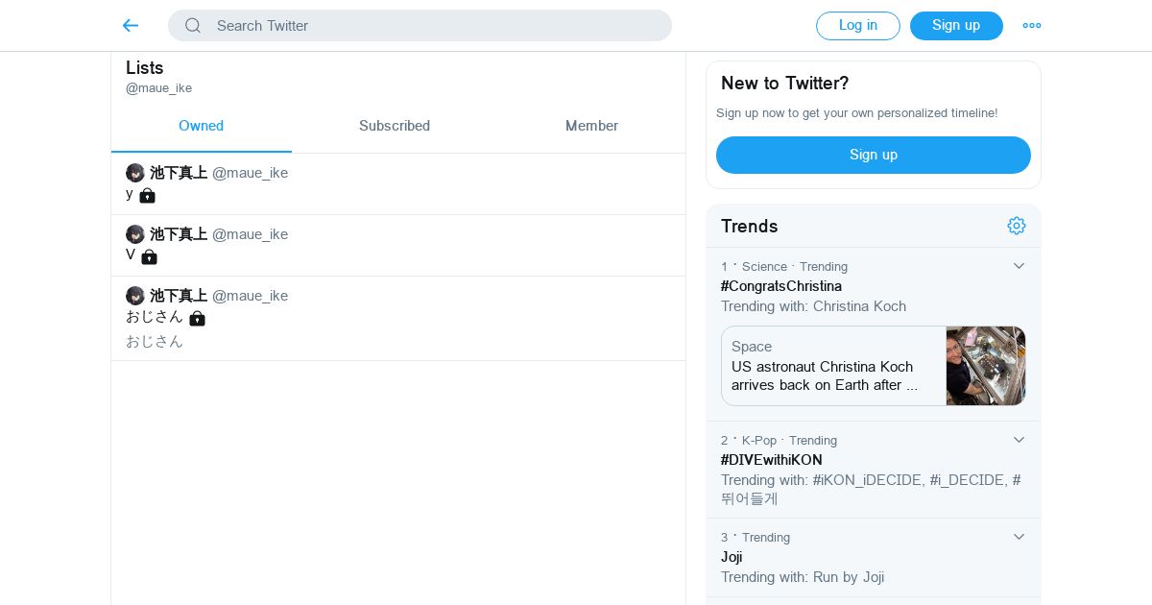Click the lock icon beside おじさん list

197,318
